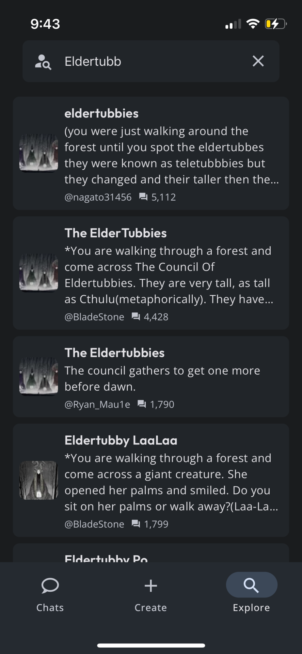Screen dimensions: 302x654
Task: Focus the Eldertubb search field
Action: (x=151, y=61)
